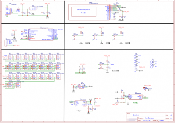The width and height of the screenshot is (175, 123).
Task: Click the VIN_5V power label at top
Action: click(x=22, y=5)
